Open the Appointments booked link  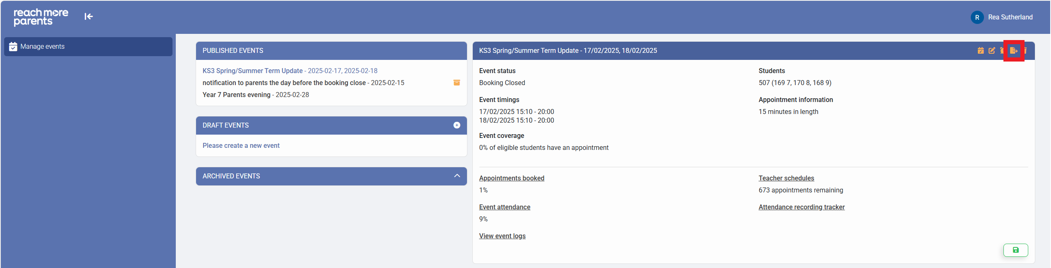[x=512, y=178]
